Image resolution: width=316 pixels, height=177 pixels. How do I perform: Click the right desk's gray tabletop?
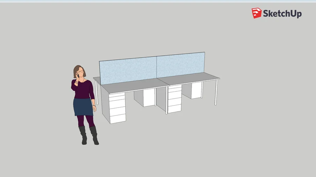pyautogui.click(x=191, y=79)
